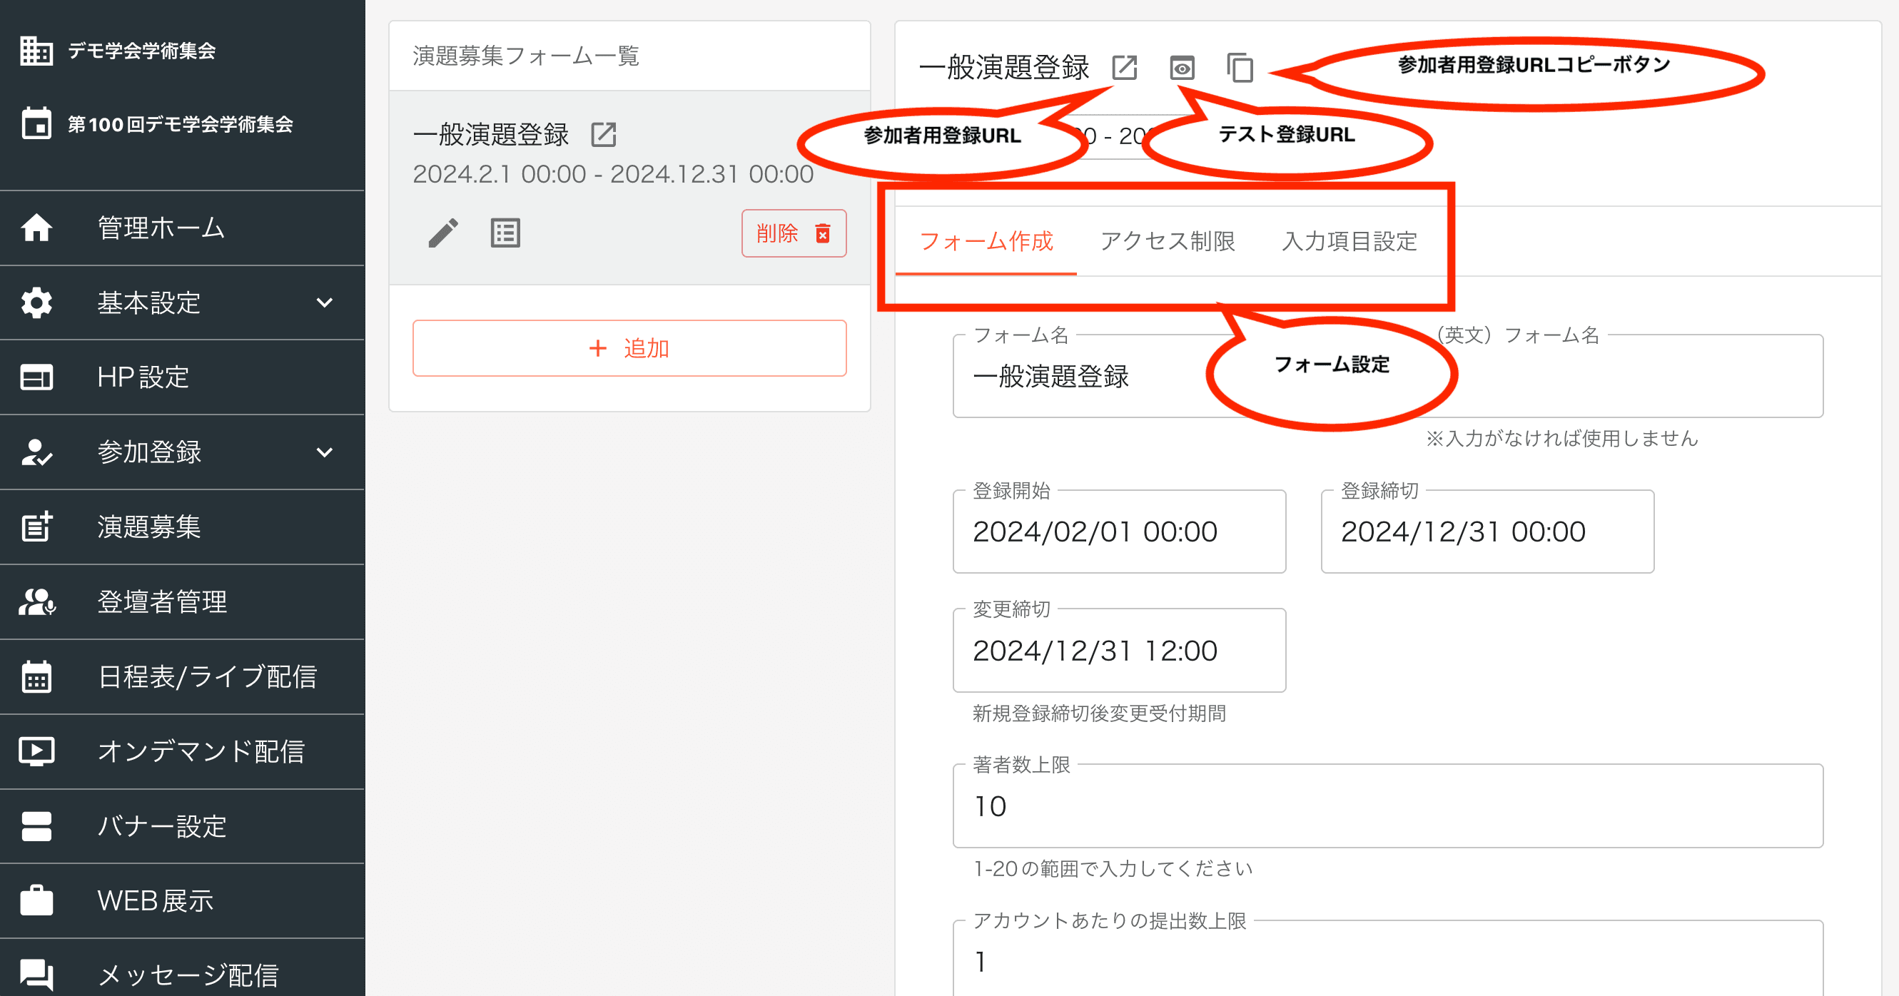Open バナー設定 in the sidebar
Viewport: 1899px width, 996px height.
point(182,825)
